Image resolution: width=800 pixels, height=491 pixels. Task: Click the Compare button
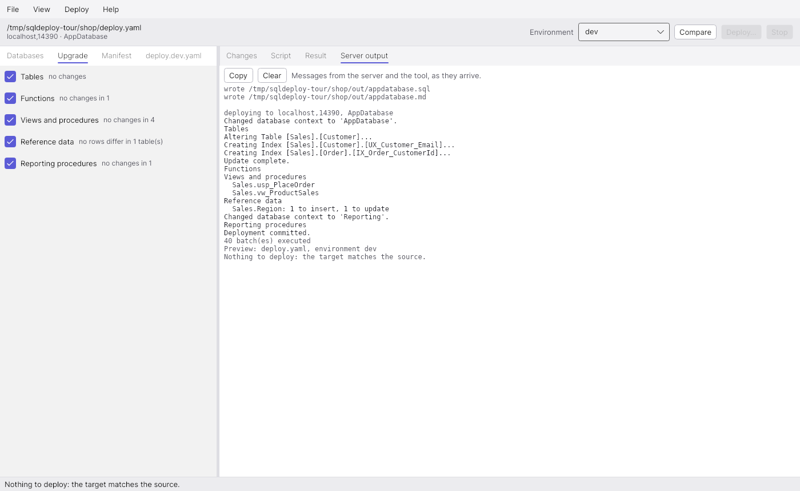point(695,32)
